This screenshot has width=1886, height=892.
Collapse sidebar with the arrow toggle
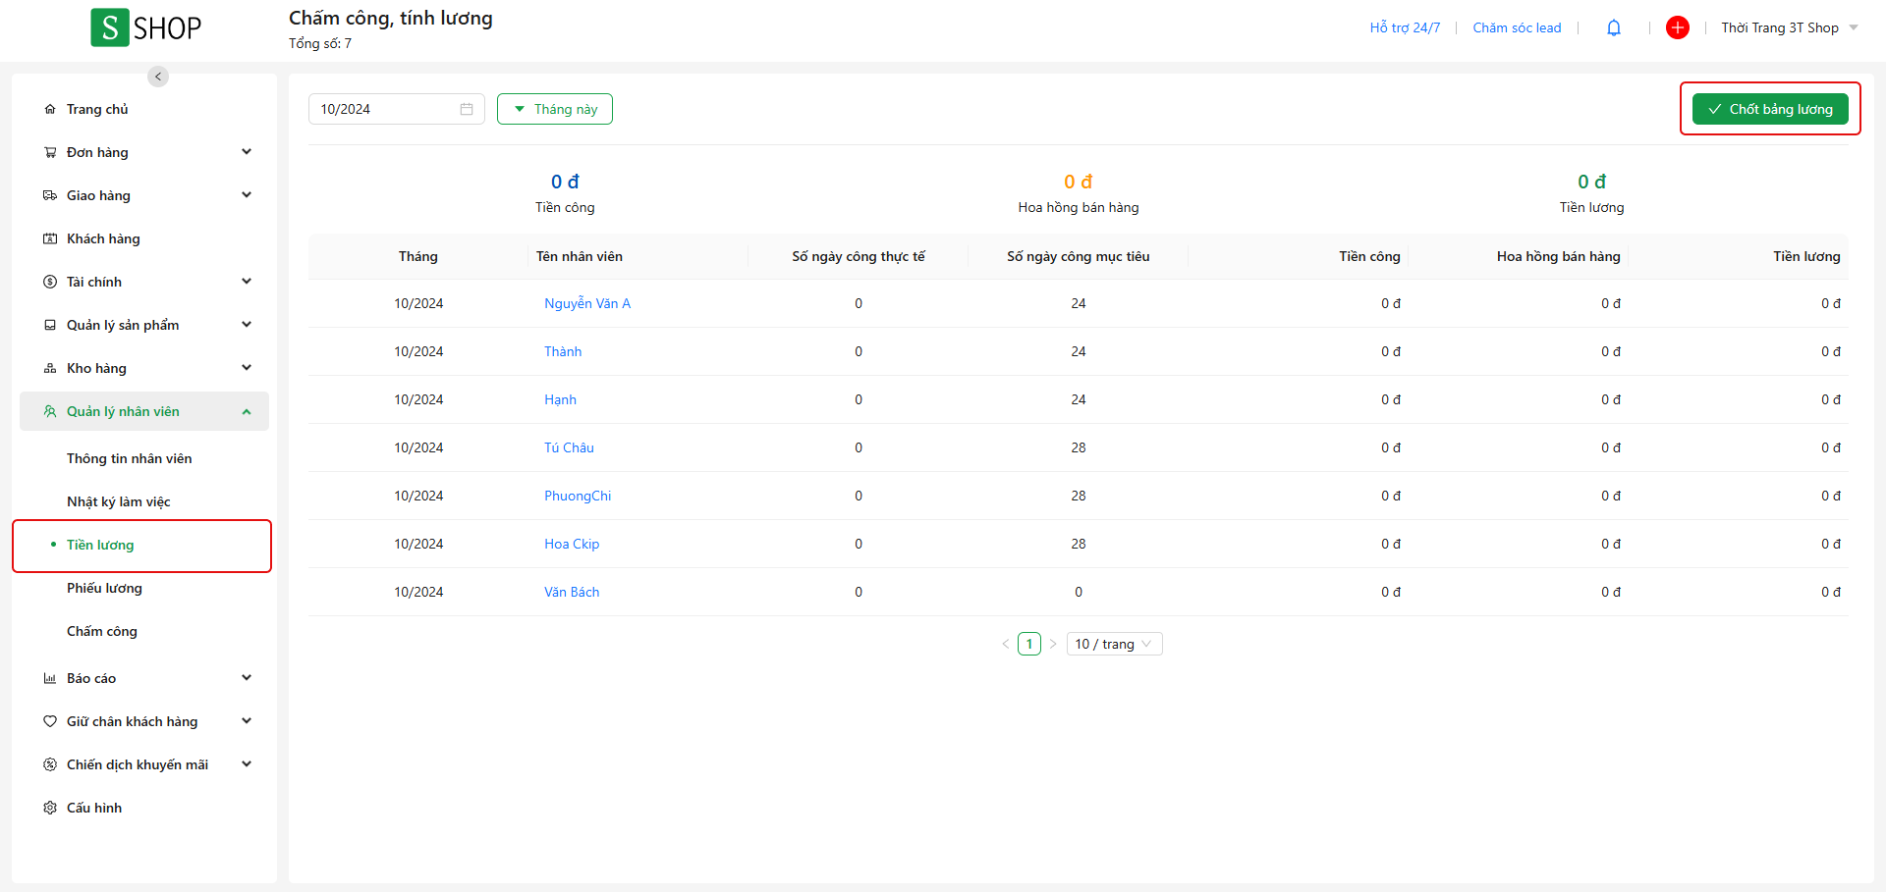(158, 77)
